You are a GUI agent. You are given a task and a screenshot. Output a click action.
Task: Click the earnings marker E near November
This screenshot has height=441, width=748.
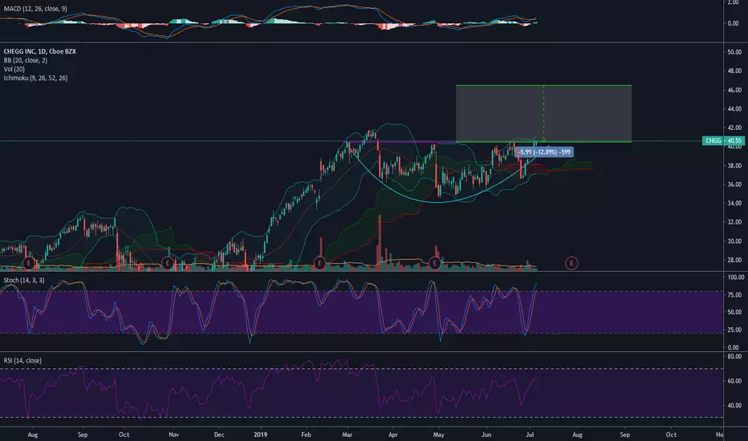167,263
